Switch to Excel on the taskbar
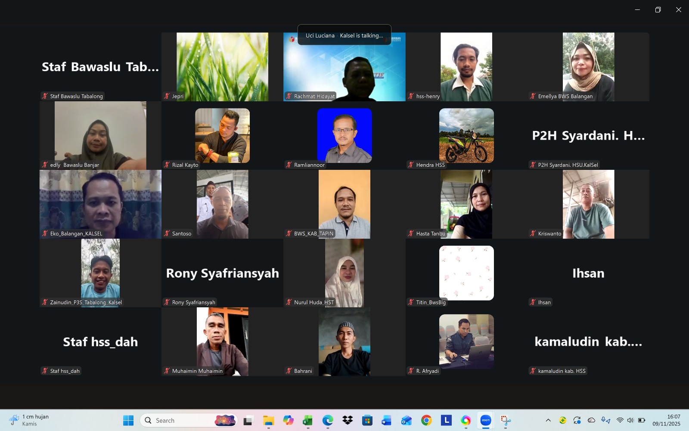Viewport: 689px width, 431px height. (x=308, y=420)
